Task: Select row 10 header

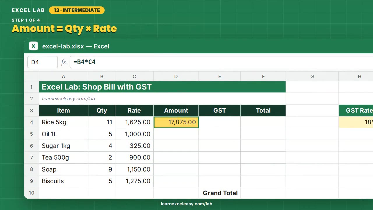Action: (31, 193)
